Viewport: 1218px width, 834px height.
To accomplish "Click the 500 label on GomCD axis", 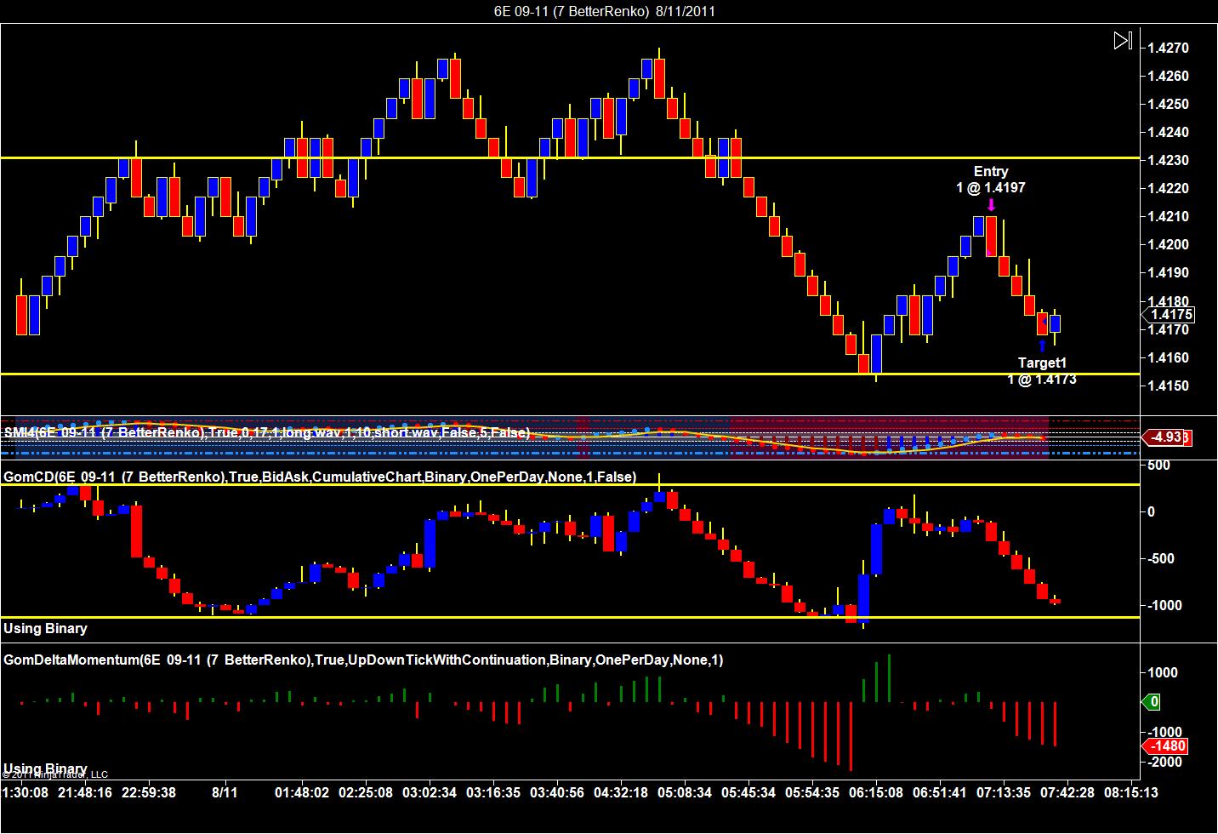I will click(1158, 466).
